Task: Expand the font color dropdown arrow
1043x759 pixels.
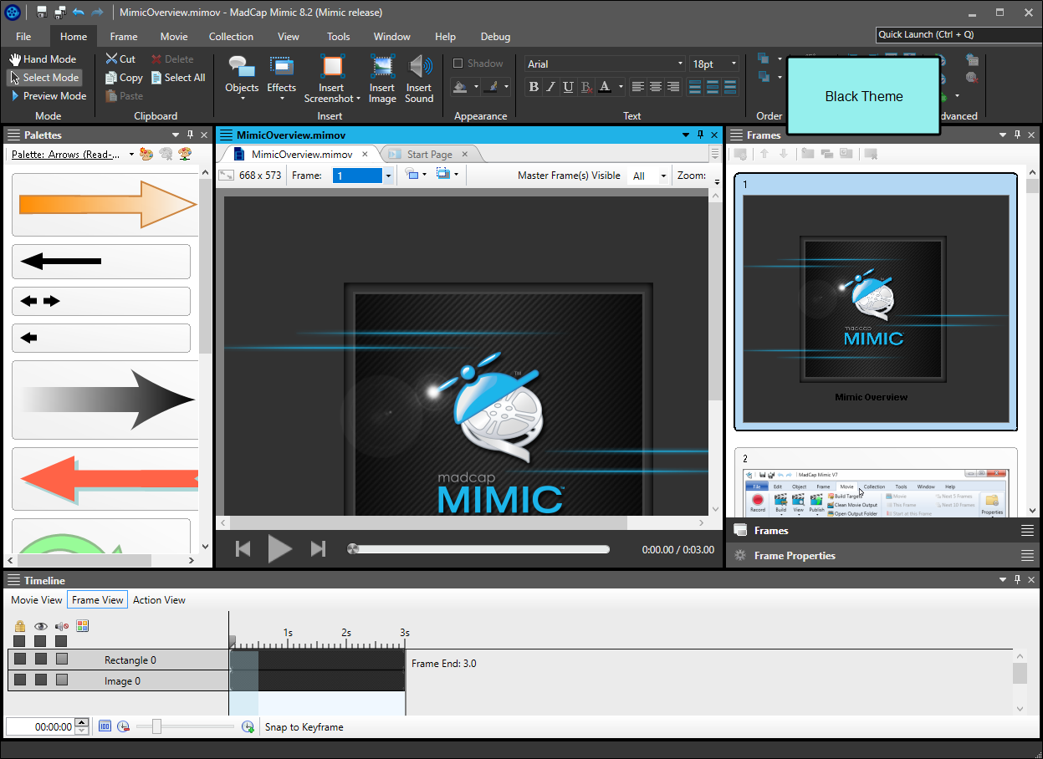Action: (x=621, y=87)
